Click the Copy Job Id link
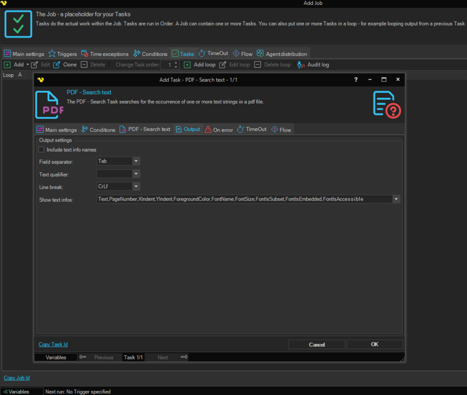Image resolution: width=467 pixels, height=395 pixels. pyautogui.click(x=17, y=378)
